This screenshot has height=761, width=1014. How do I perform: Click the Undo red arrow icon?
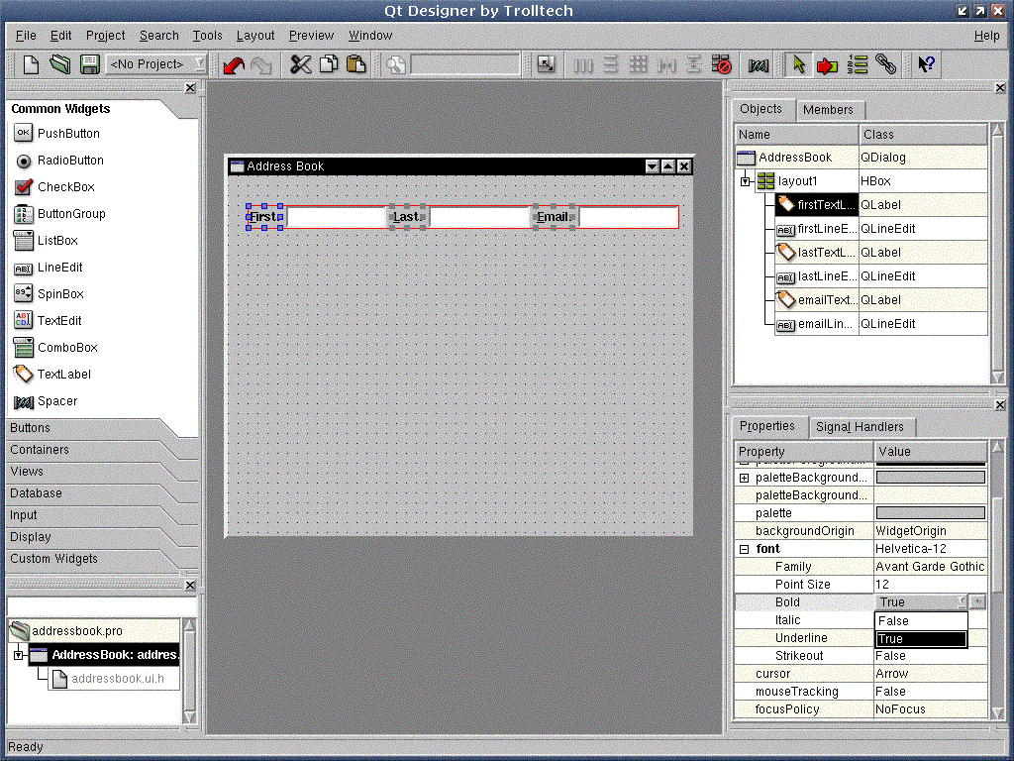(x=233, y=64)
